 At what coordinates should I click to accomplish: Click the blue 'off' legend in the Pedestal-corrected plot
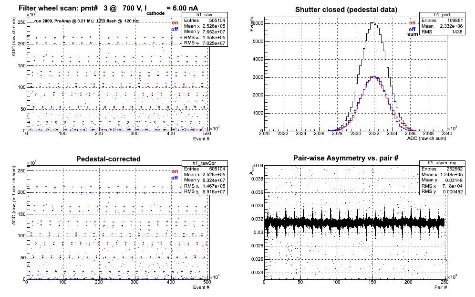click(175, 178)
